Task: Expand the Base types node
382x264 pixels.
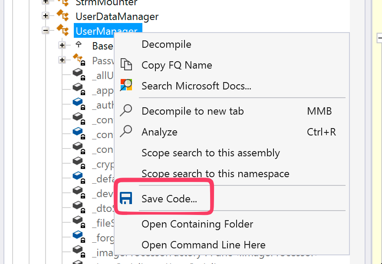Action: click(62, 45)
